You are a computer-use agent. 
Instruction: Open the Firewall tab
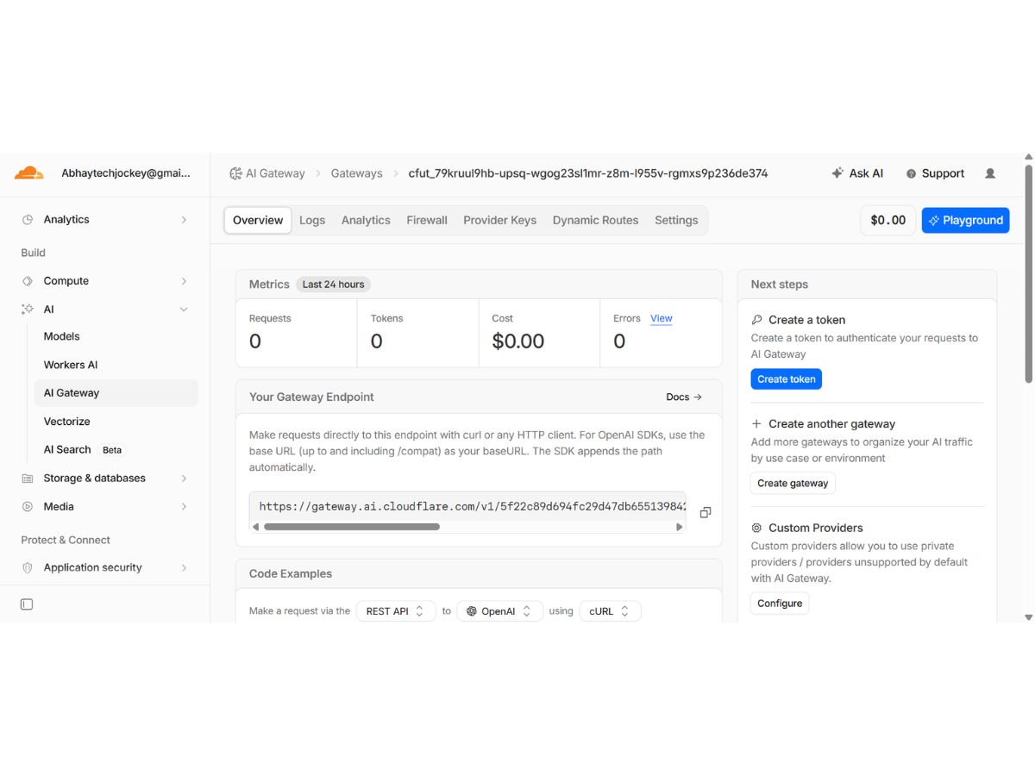point(427,221)
